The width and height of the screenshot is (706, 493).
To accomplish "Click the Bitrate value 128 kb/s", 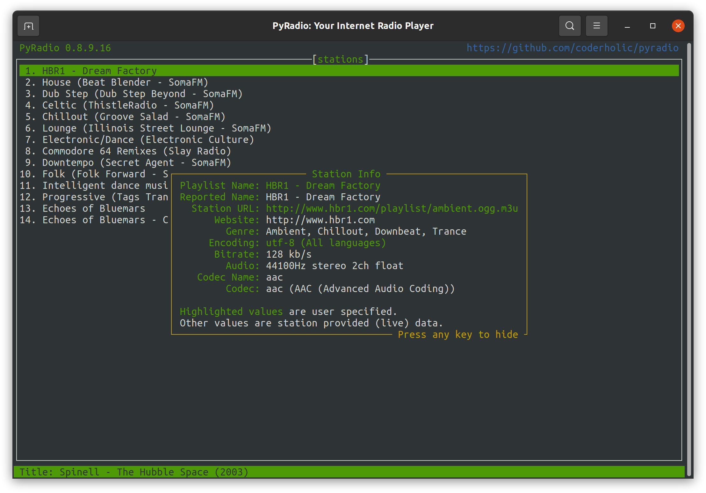I will [x=289, y=254].
